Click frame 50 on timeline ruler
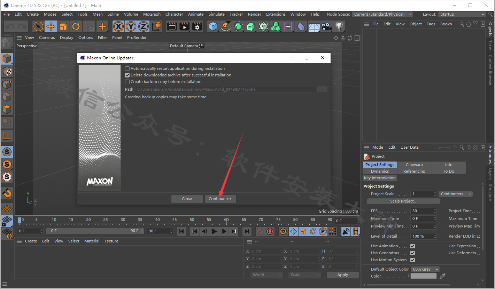 pyautogui.click(x=192, y=220)
